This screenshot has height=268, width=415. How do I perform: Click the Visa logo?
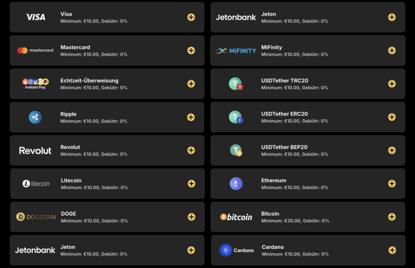tap(35, 17)
